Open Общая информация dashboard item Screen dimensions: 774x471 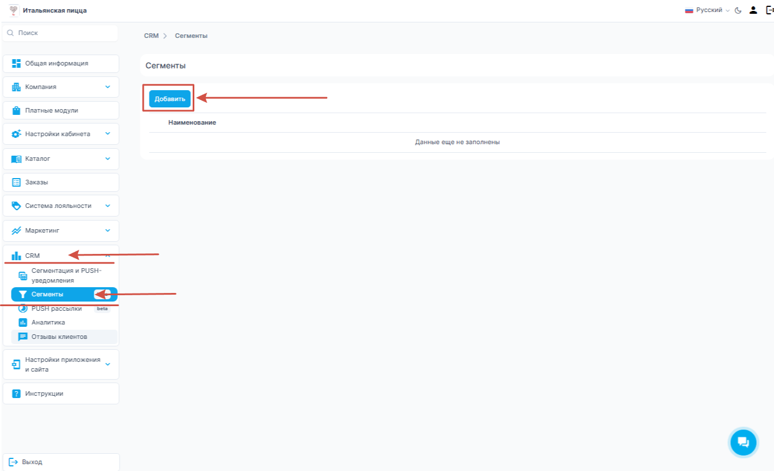pos(56,63)
